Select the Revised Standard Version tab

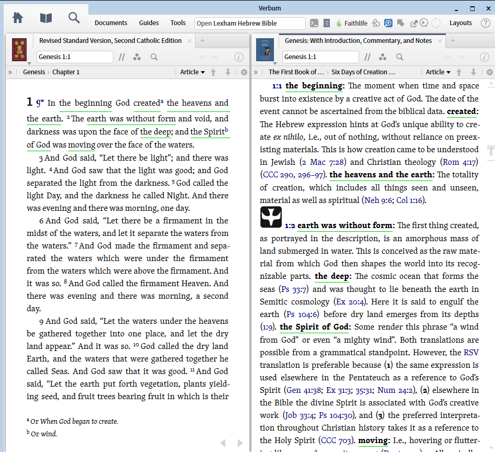[x=110, y=41]
